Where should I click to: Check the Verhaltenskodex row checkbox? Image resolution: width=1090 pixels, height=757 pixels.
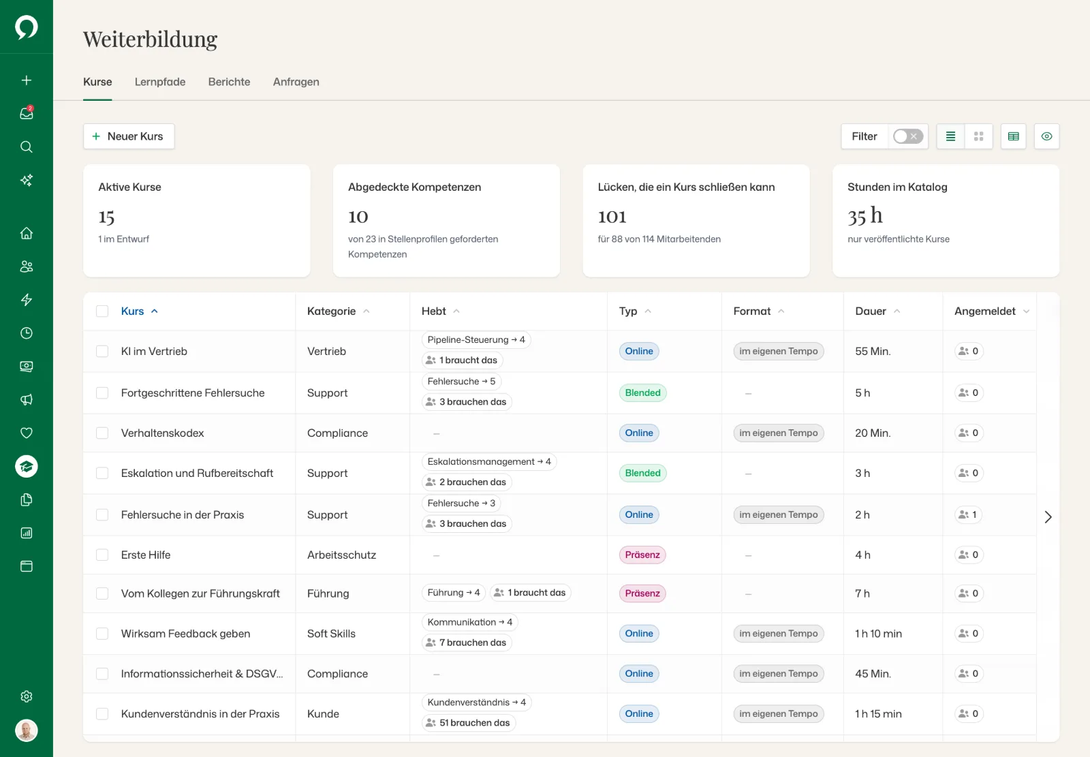[x=102, y=433]
